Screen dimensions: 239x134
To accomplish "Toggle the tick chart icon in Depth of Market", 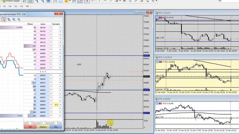I will (x=4, y=19).
